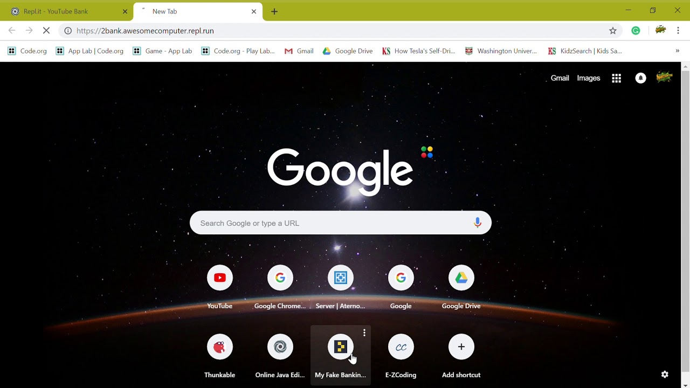690x388 pixels.
Task: Open the Google Drive bookmark in bookmarks bar
Action: click(348, 51)
